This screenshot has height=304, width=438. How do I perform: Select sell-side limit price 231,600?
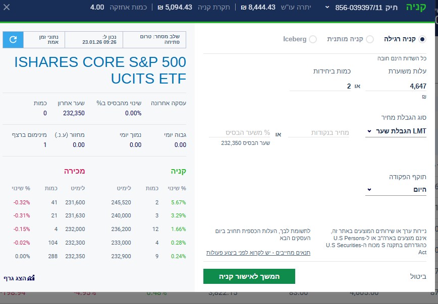(x=75, y=202)
